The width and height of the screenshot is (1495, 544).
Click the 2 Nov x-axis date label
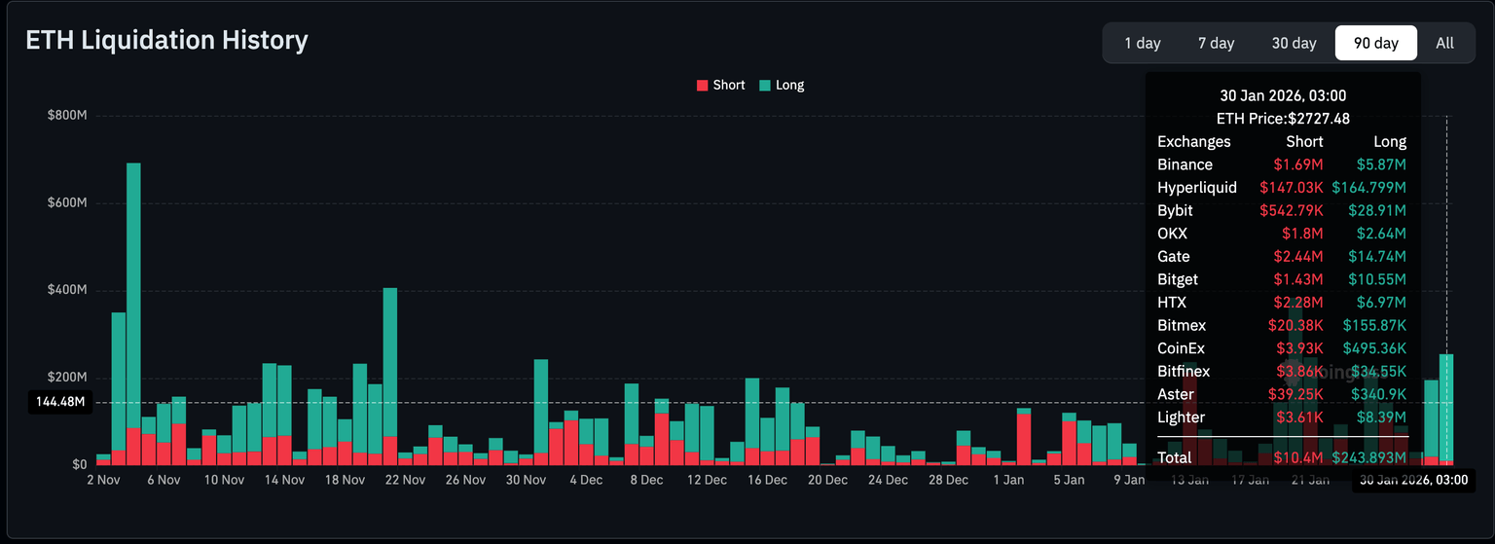103,480
